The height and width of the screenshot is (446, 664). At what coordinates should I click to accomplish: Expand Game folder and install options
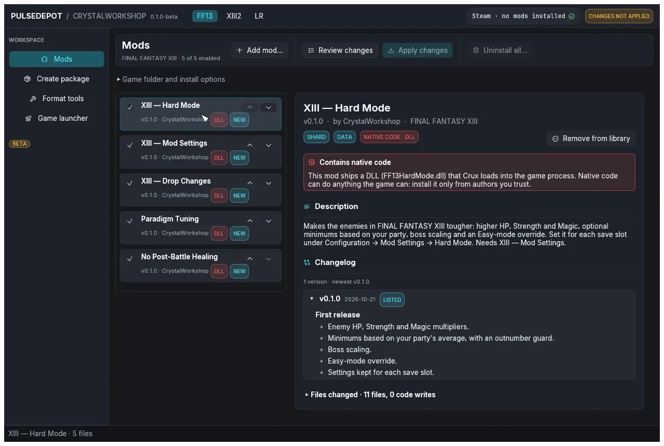tap(171, 79)
